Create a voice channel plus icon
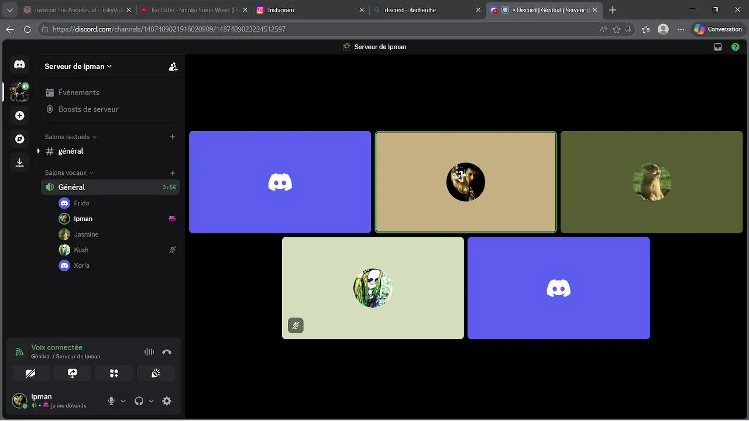The width and height of the screenshot is (749, 421). [x=172, y=173]
